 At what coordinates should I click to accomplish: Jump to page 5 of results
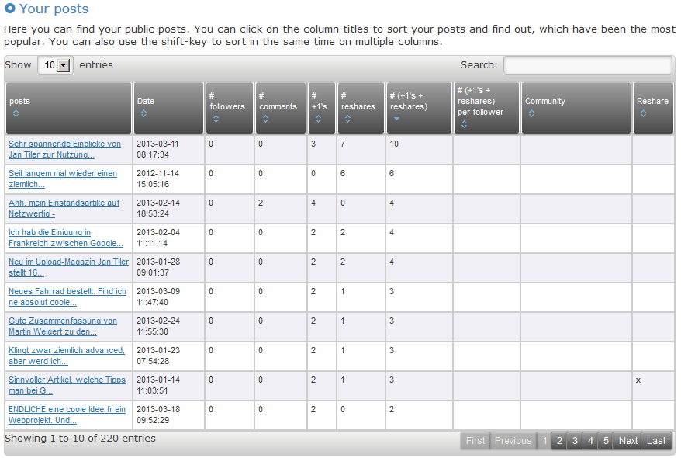tap(606, 441)
